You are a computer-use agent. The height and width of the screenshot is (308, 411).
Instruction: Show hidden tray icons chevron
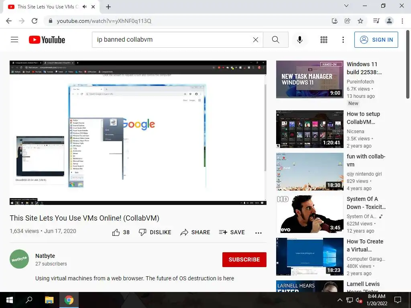340,300
